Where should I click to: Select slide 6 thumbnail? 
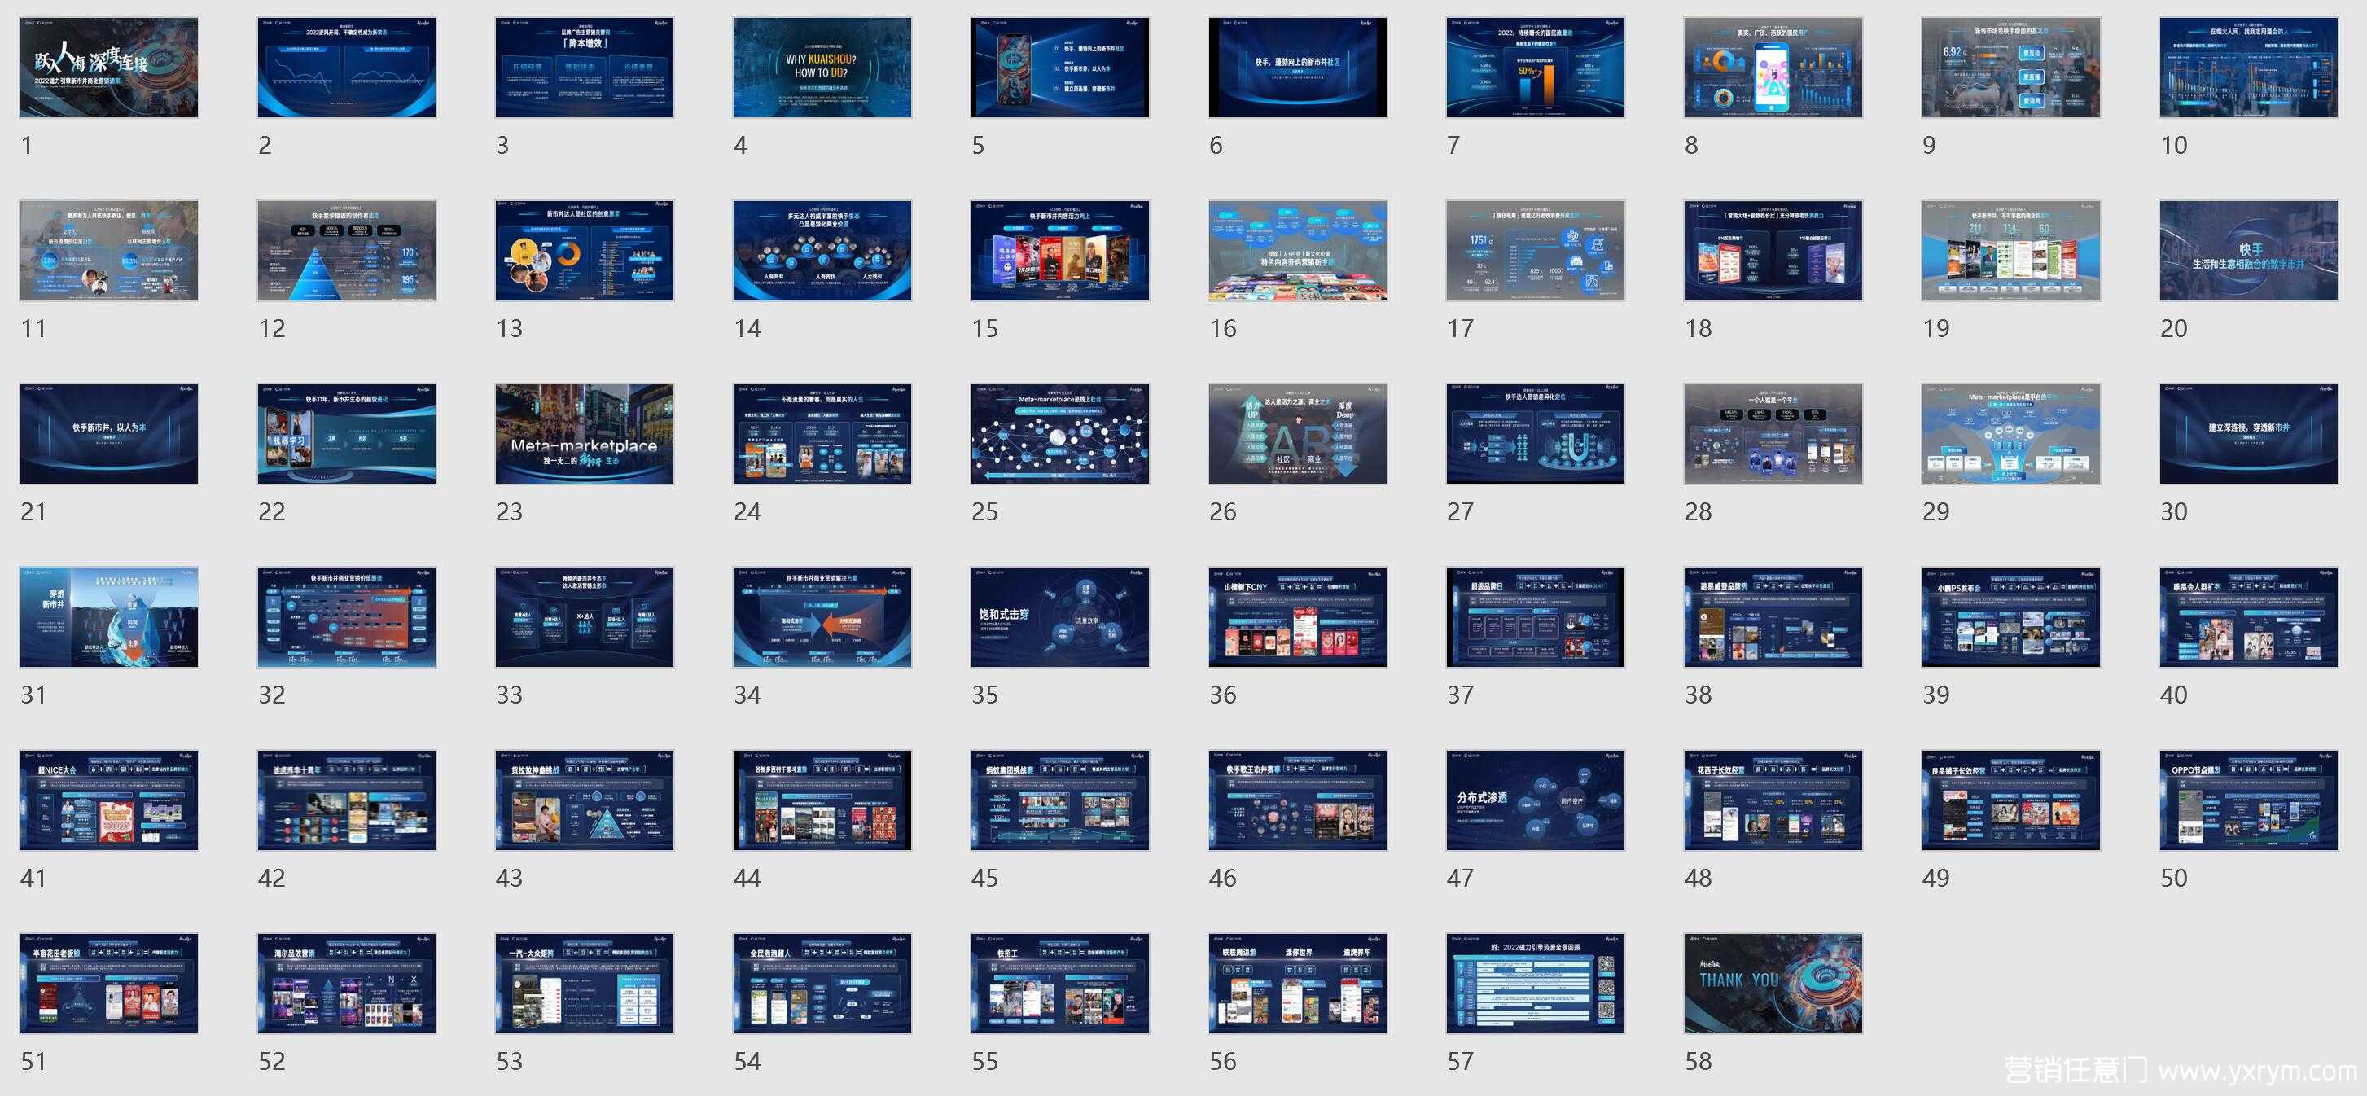[1297, 67]
